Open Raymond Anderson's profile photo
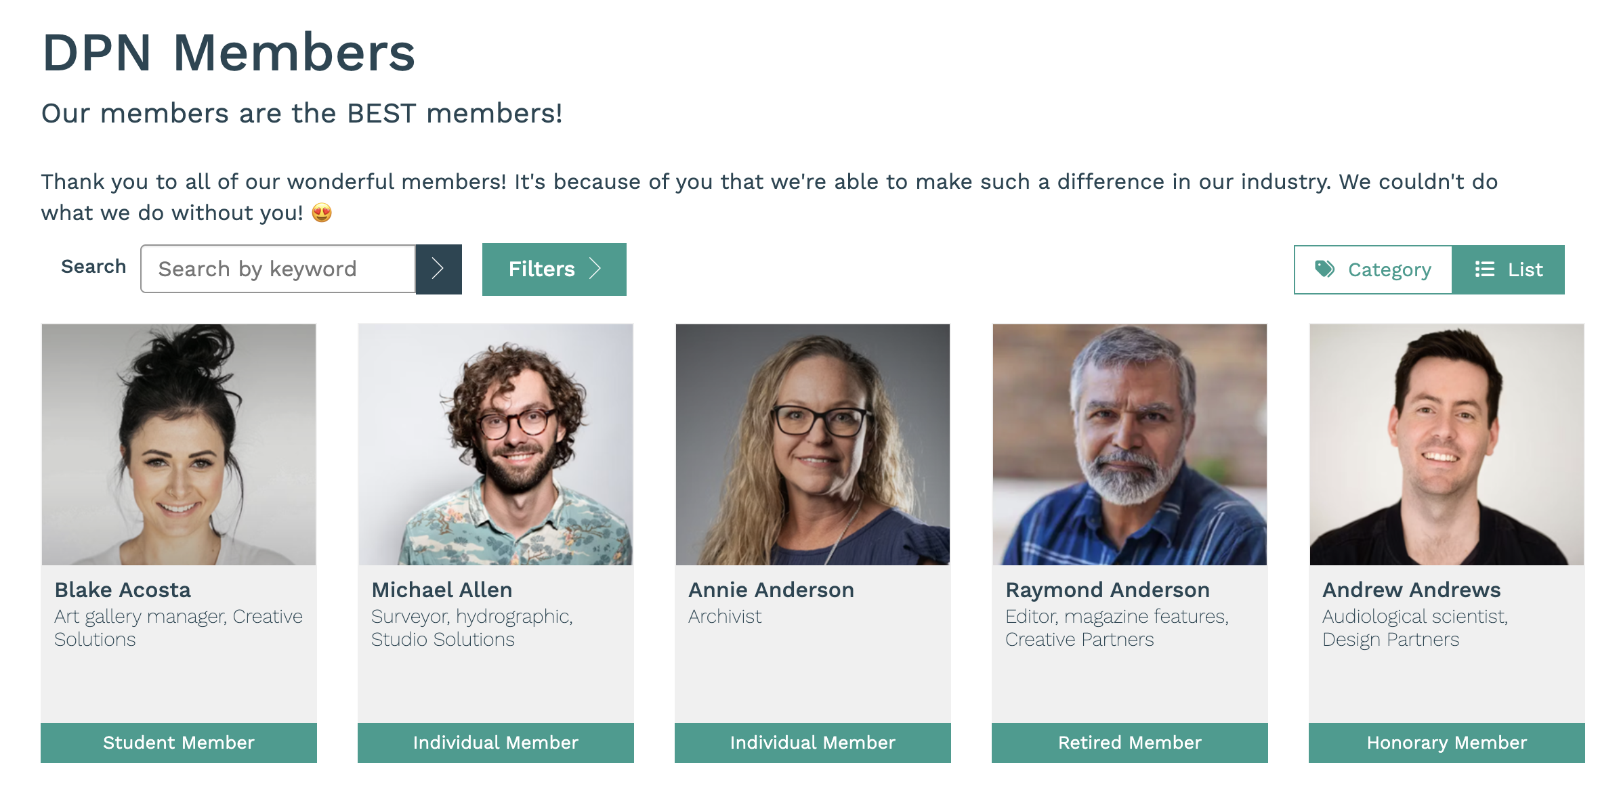 [x=1130, y=445]
